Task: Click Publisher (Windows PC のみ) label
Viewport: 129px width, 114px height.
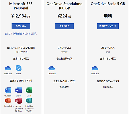Action: (x=29, y=109)
